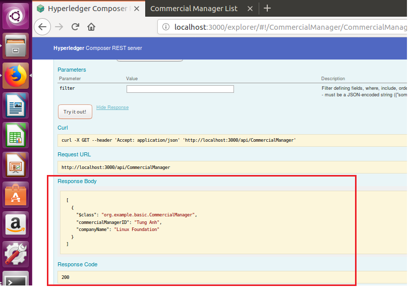This screenshot has height=288, width=411.
Task: Click the browser forward arrow
Action: click(59, 27)
